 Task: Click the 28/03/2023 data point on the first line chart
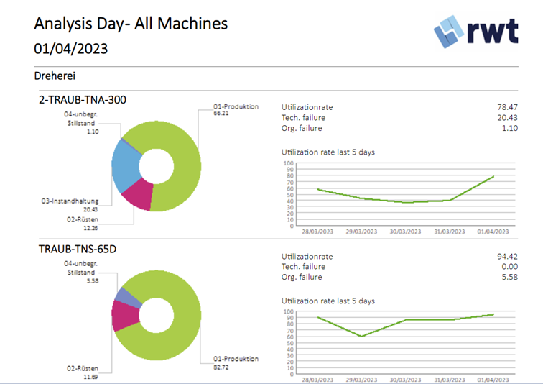coord(318,189)
